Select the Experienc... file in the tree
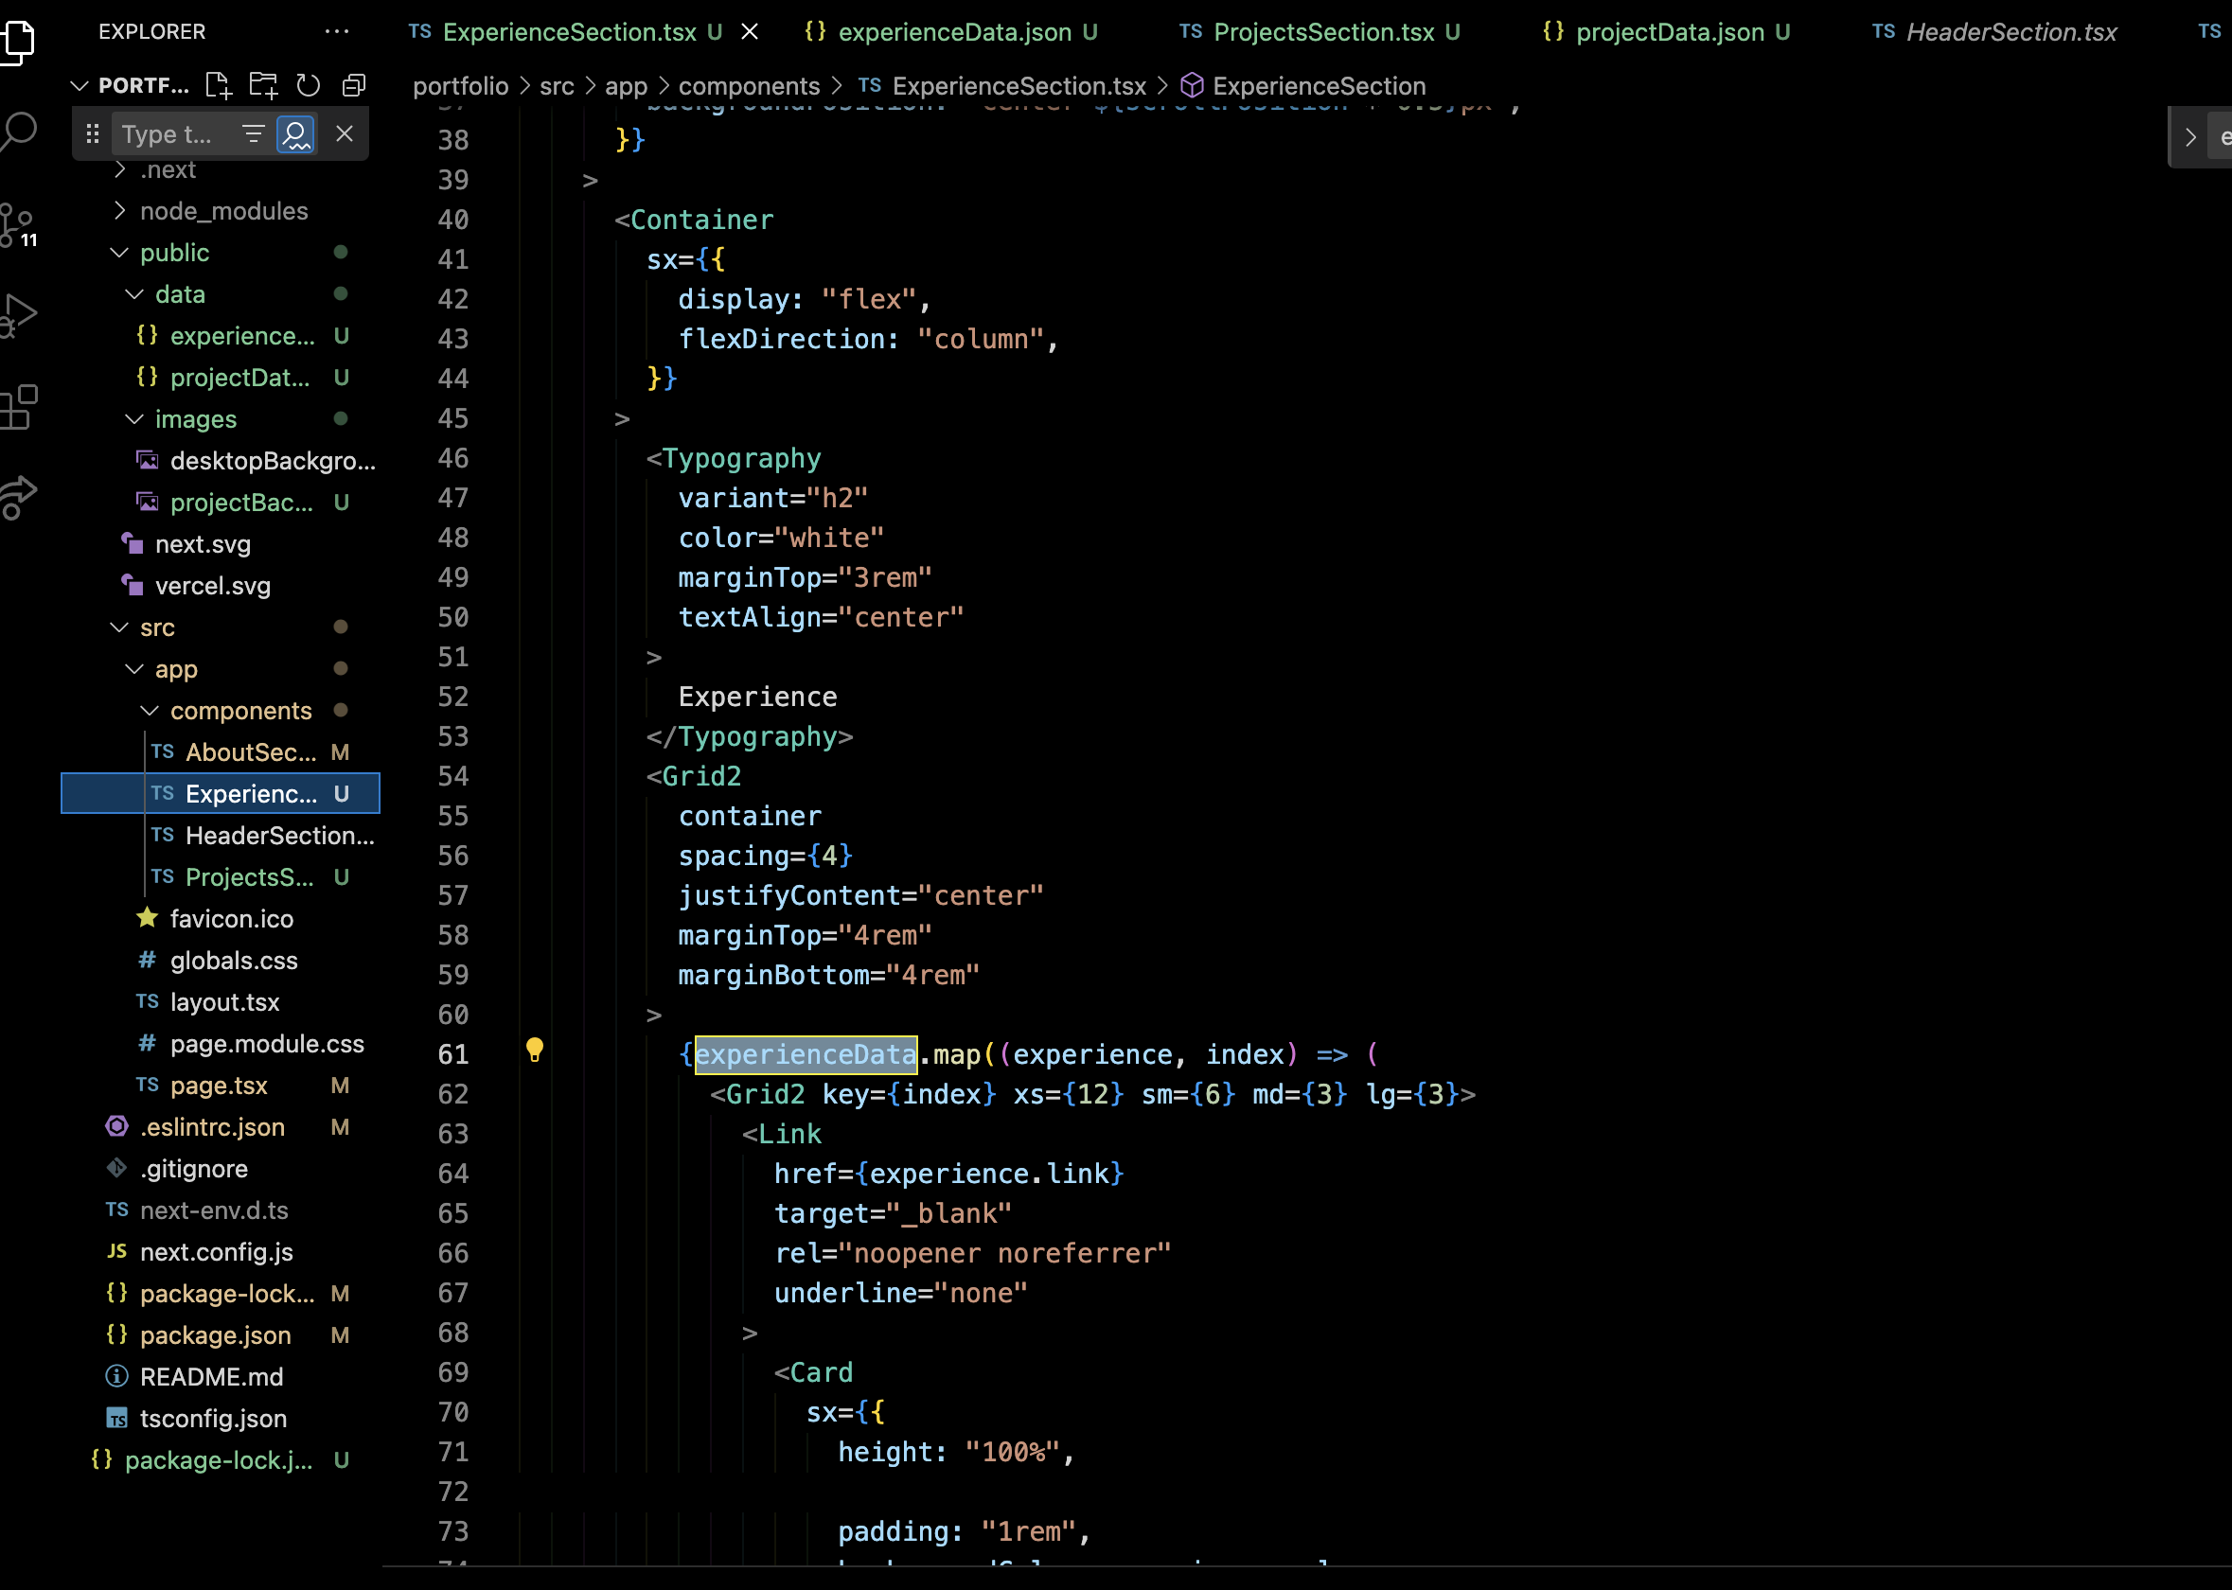Image resolution: width=2232 pixels, height=1590 pixels. [x=221, y=793]
